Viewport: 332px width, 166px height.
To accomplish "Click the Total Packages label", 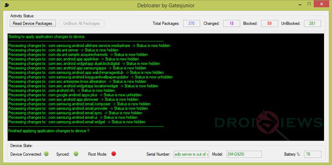I will (166, 24).
